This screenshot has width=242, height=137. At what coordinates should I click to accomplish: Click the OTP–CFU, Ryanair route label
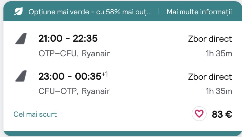pos(74,54)
